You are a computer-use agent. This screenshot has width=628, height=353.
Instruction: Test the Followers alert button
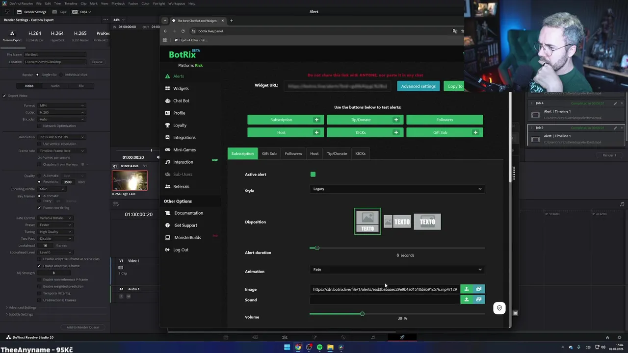coord(445,120)
